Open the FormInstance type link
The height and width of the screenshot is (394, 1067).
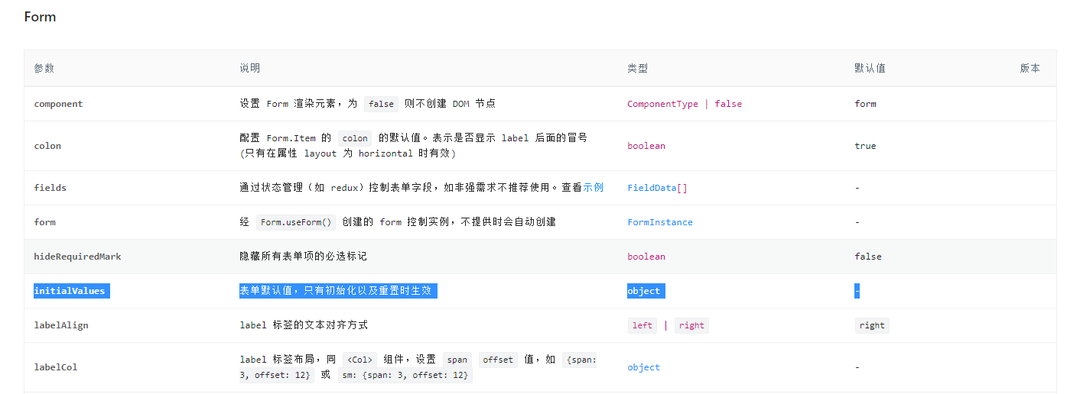click(659, 222)
